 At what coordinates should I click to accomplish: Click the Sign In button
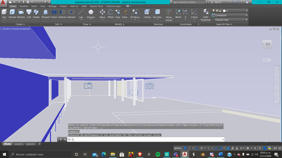pyautogui.click(x=218, y=2)
